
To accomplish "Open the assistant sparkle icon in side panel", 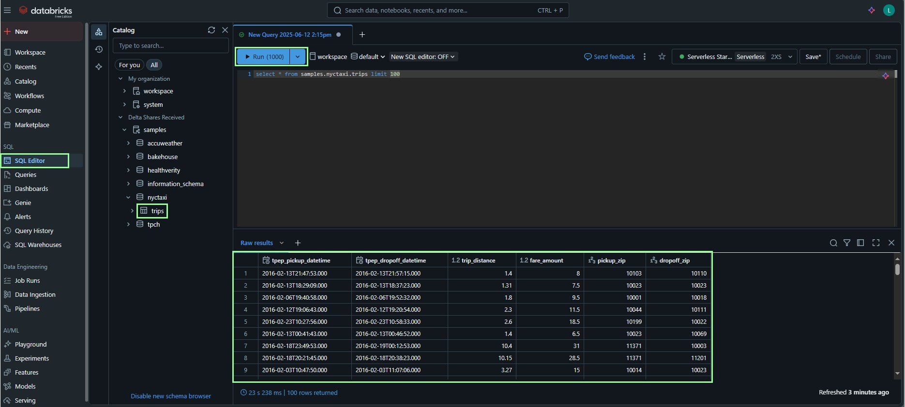I will click(99, 67).
